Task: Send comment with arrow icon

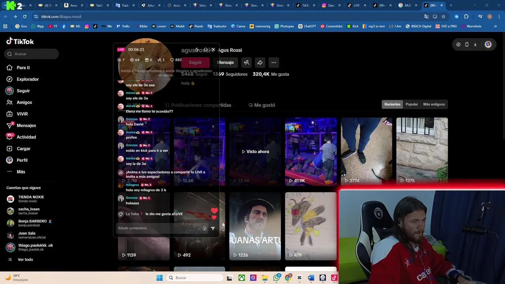Action: 213,228
